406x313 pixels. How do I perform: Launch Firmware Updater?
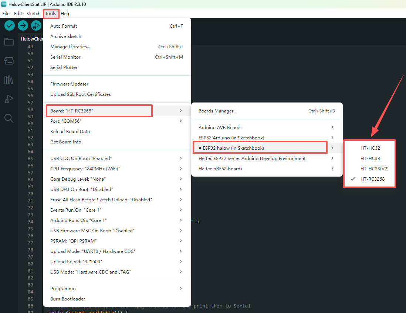(x=117, y=84)
